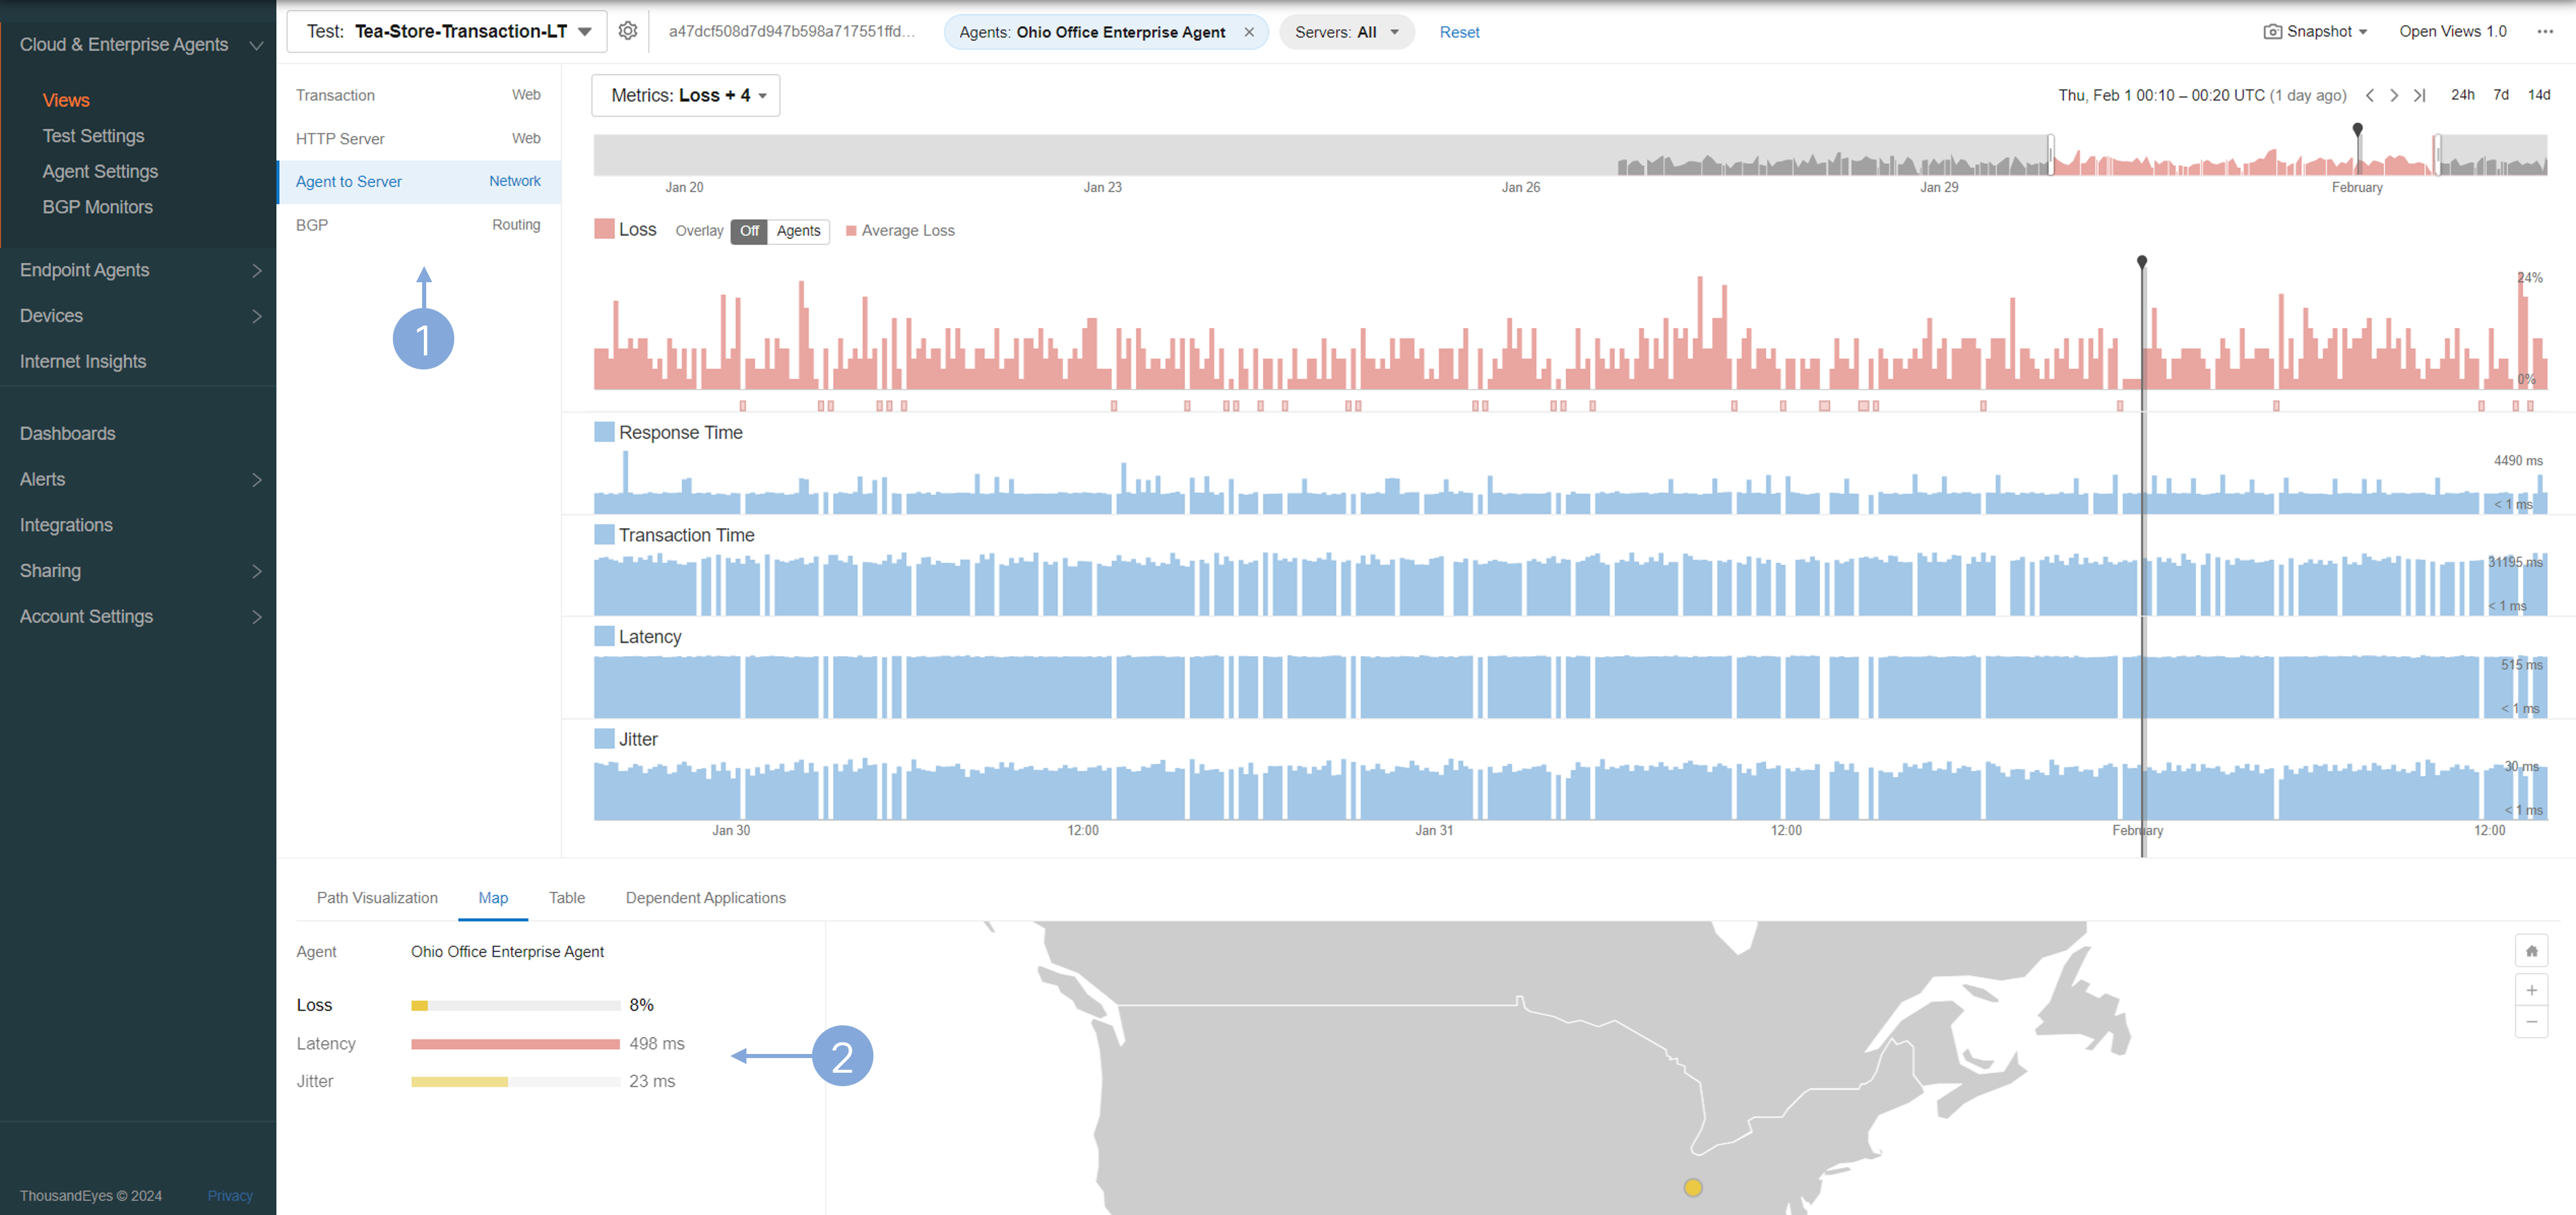The height and width of the screenshot is (1215, 2576).
Task: Jump to latest data arrow
Action: (2419, 96)
